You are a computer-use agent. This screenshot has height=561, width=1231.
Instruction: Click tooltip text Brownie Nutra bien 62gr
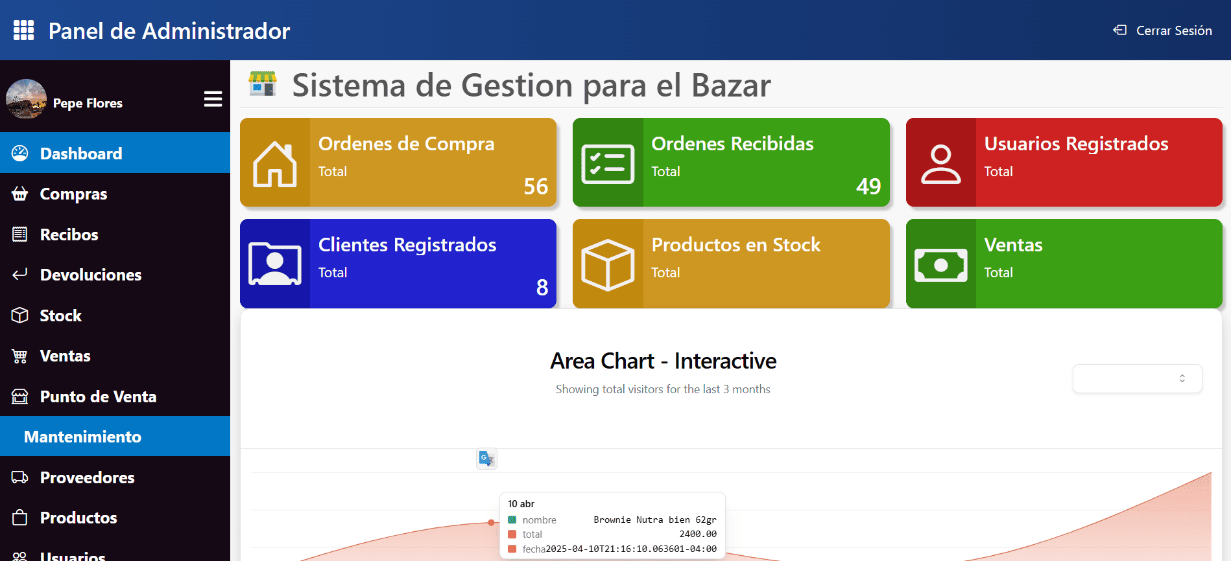655,520
